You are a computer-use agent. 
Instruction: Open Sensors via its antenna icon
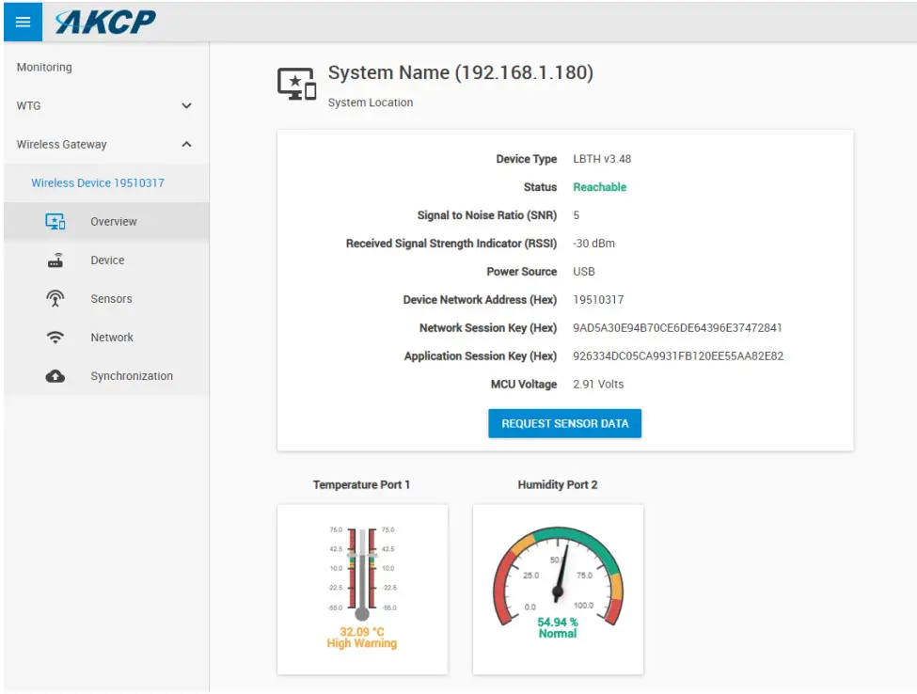56,298
